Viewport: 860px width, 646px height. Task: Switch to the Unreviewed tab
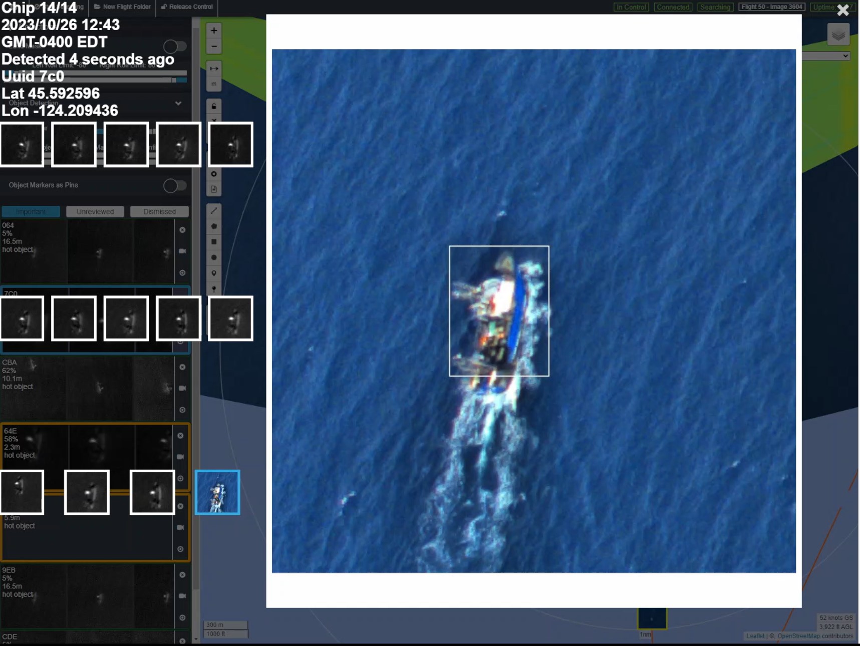click(95, 212)
